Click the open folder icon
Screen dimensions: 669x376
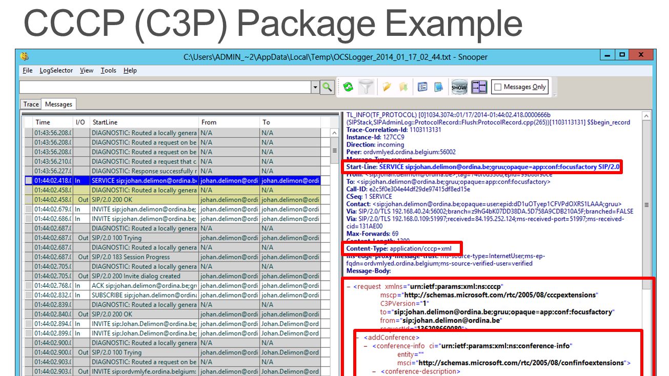[x=387, y=87]
